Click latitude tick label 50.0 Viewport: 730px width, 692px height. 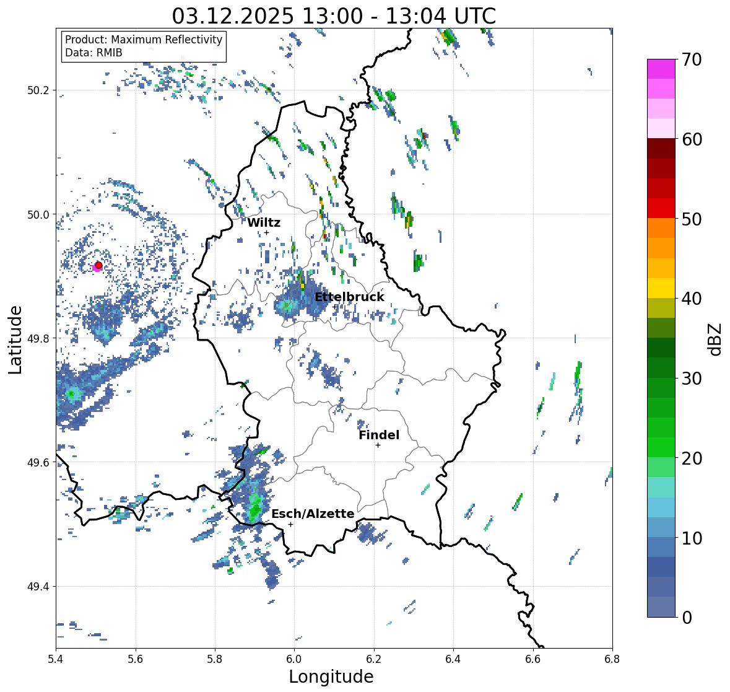38,215
